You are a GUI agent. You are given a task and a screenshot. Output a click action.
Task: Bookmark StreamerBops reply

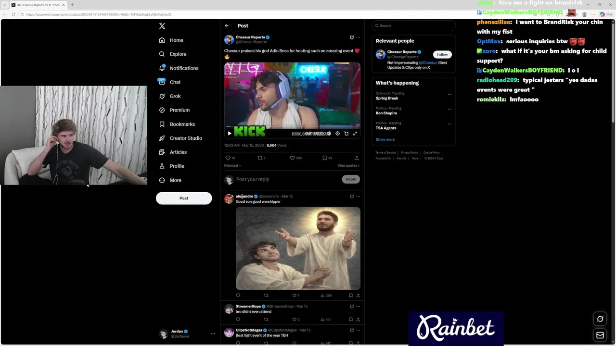[351, 320]
